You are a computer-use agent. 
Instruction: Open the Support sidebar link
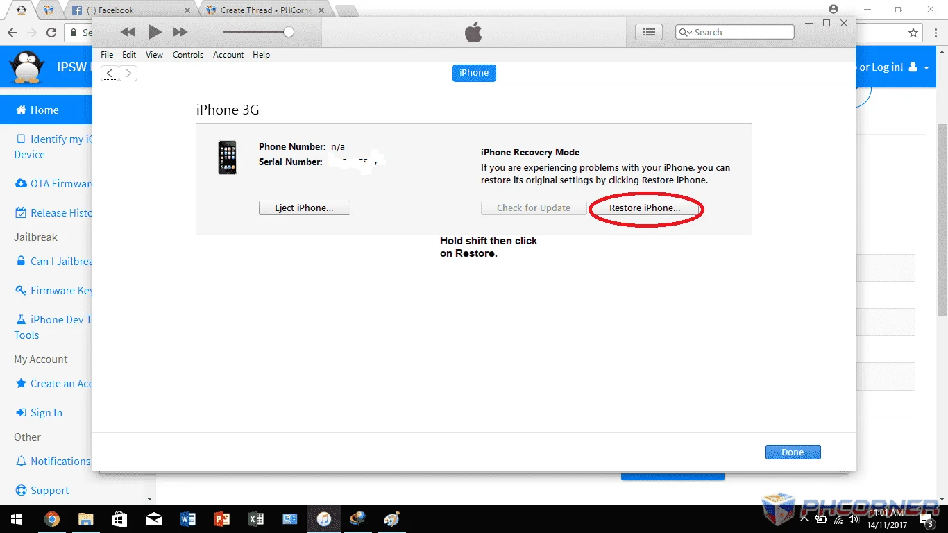point(42,491)
